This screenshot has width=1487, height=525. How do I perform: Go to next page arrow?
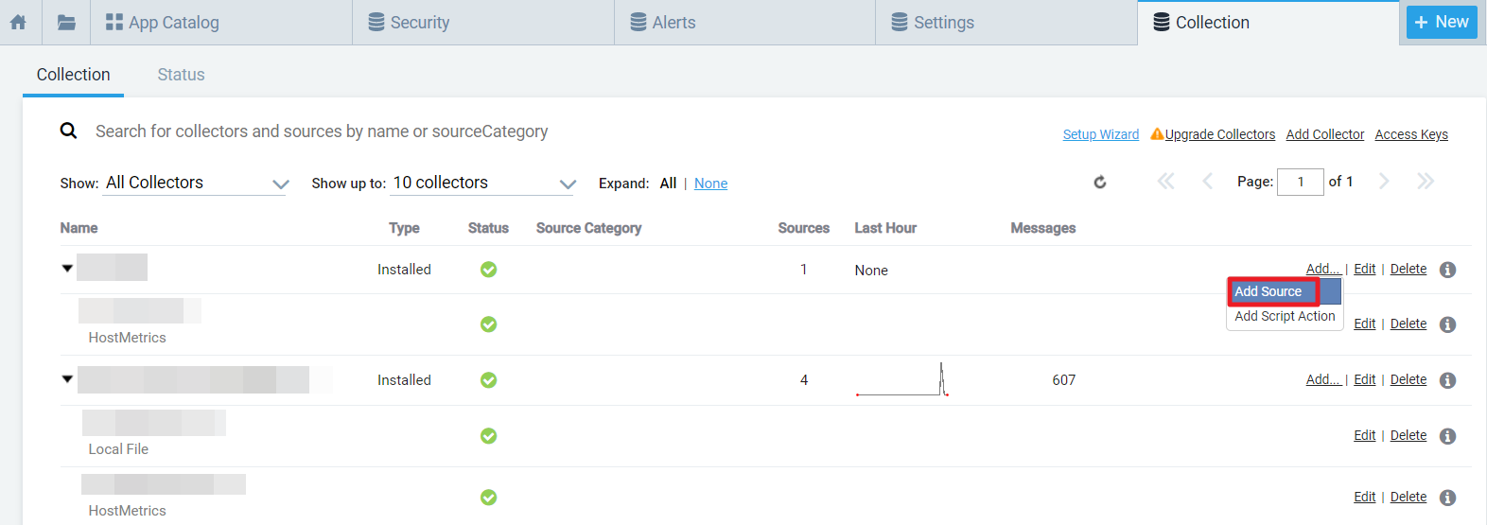[x=1384, y=181]
